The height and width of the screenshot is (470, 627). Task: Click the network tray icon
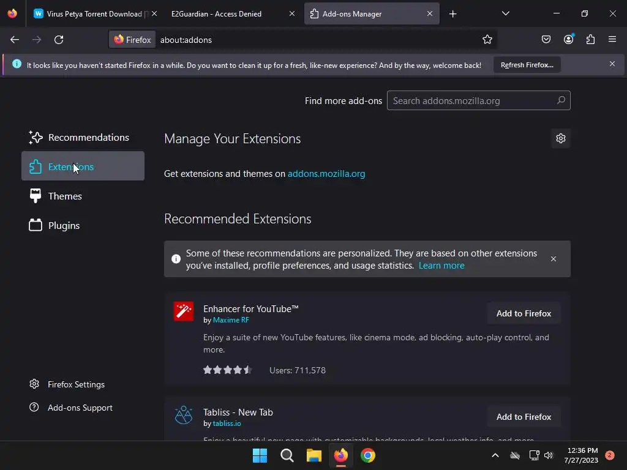[534, 455]
